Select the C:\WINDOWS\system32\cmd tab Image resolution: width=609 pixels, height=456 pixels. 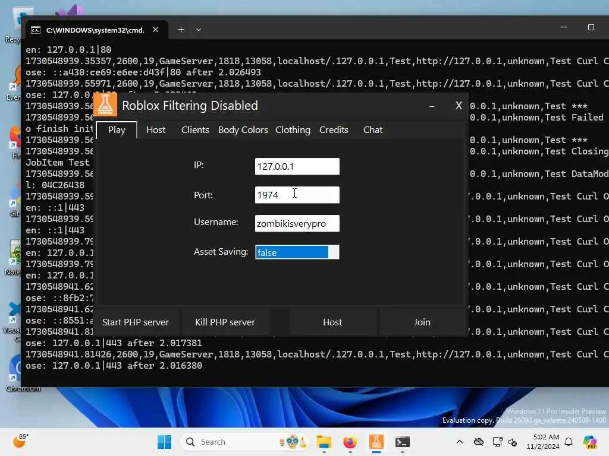[x=95, y=30]
